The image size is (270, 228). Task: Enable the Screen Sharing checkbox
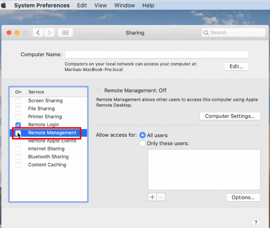tap(18, 101)
